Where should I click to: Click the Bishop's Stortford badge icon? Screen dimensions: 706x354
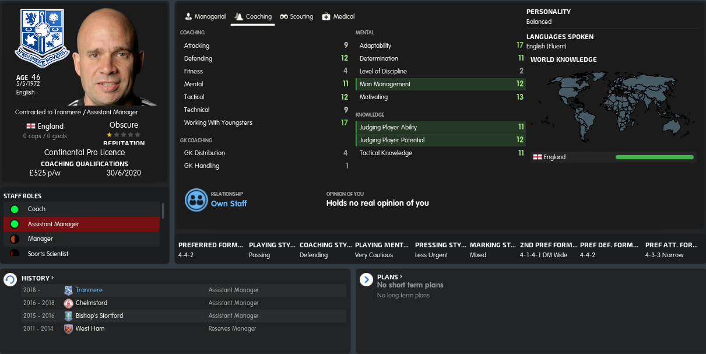tap(68, 316)
